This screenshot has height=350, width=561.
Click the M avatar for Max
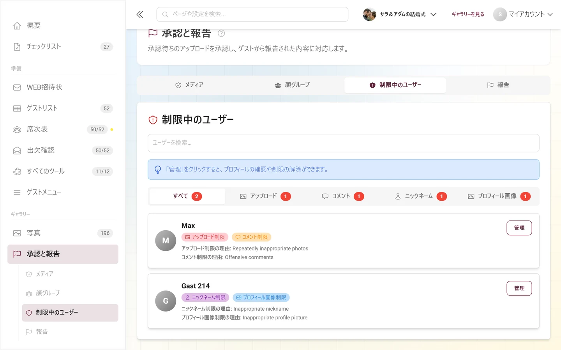pos(166,241)
